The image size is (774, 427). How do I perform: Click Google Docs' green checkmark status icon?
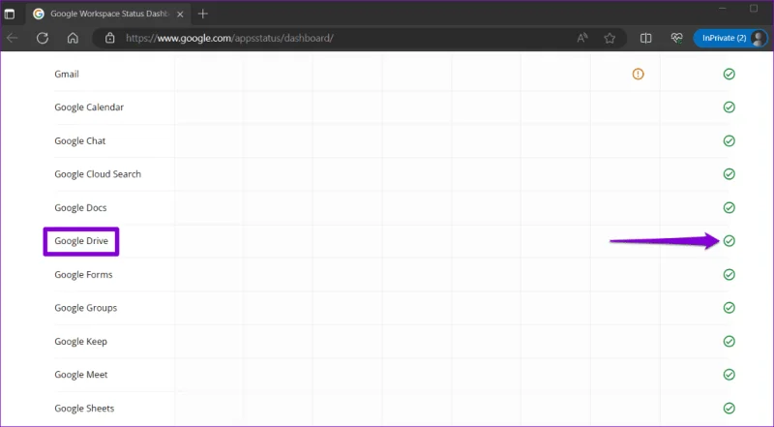729,207
